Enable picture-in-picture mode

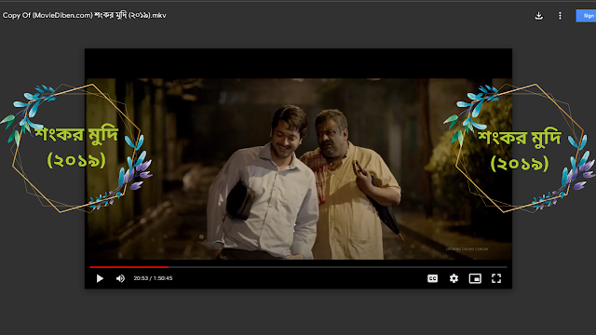tap(475, 278)
